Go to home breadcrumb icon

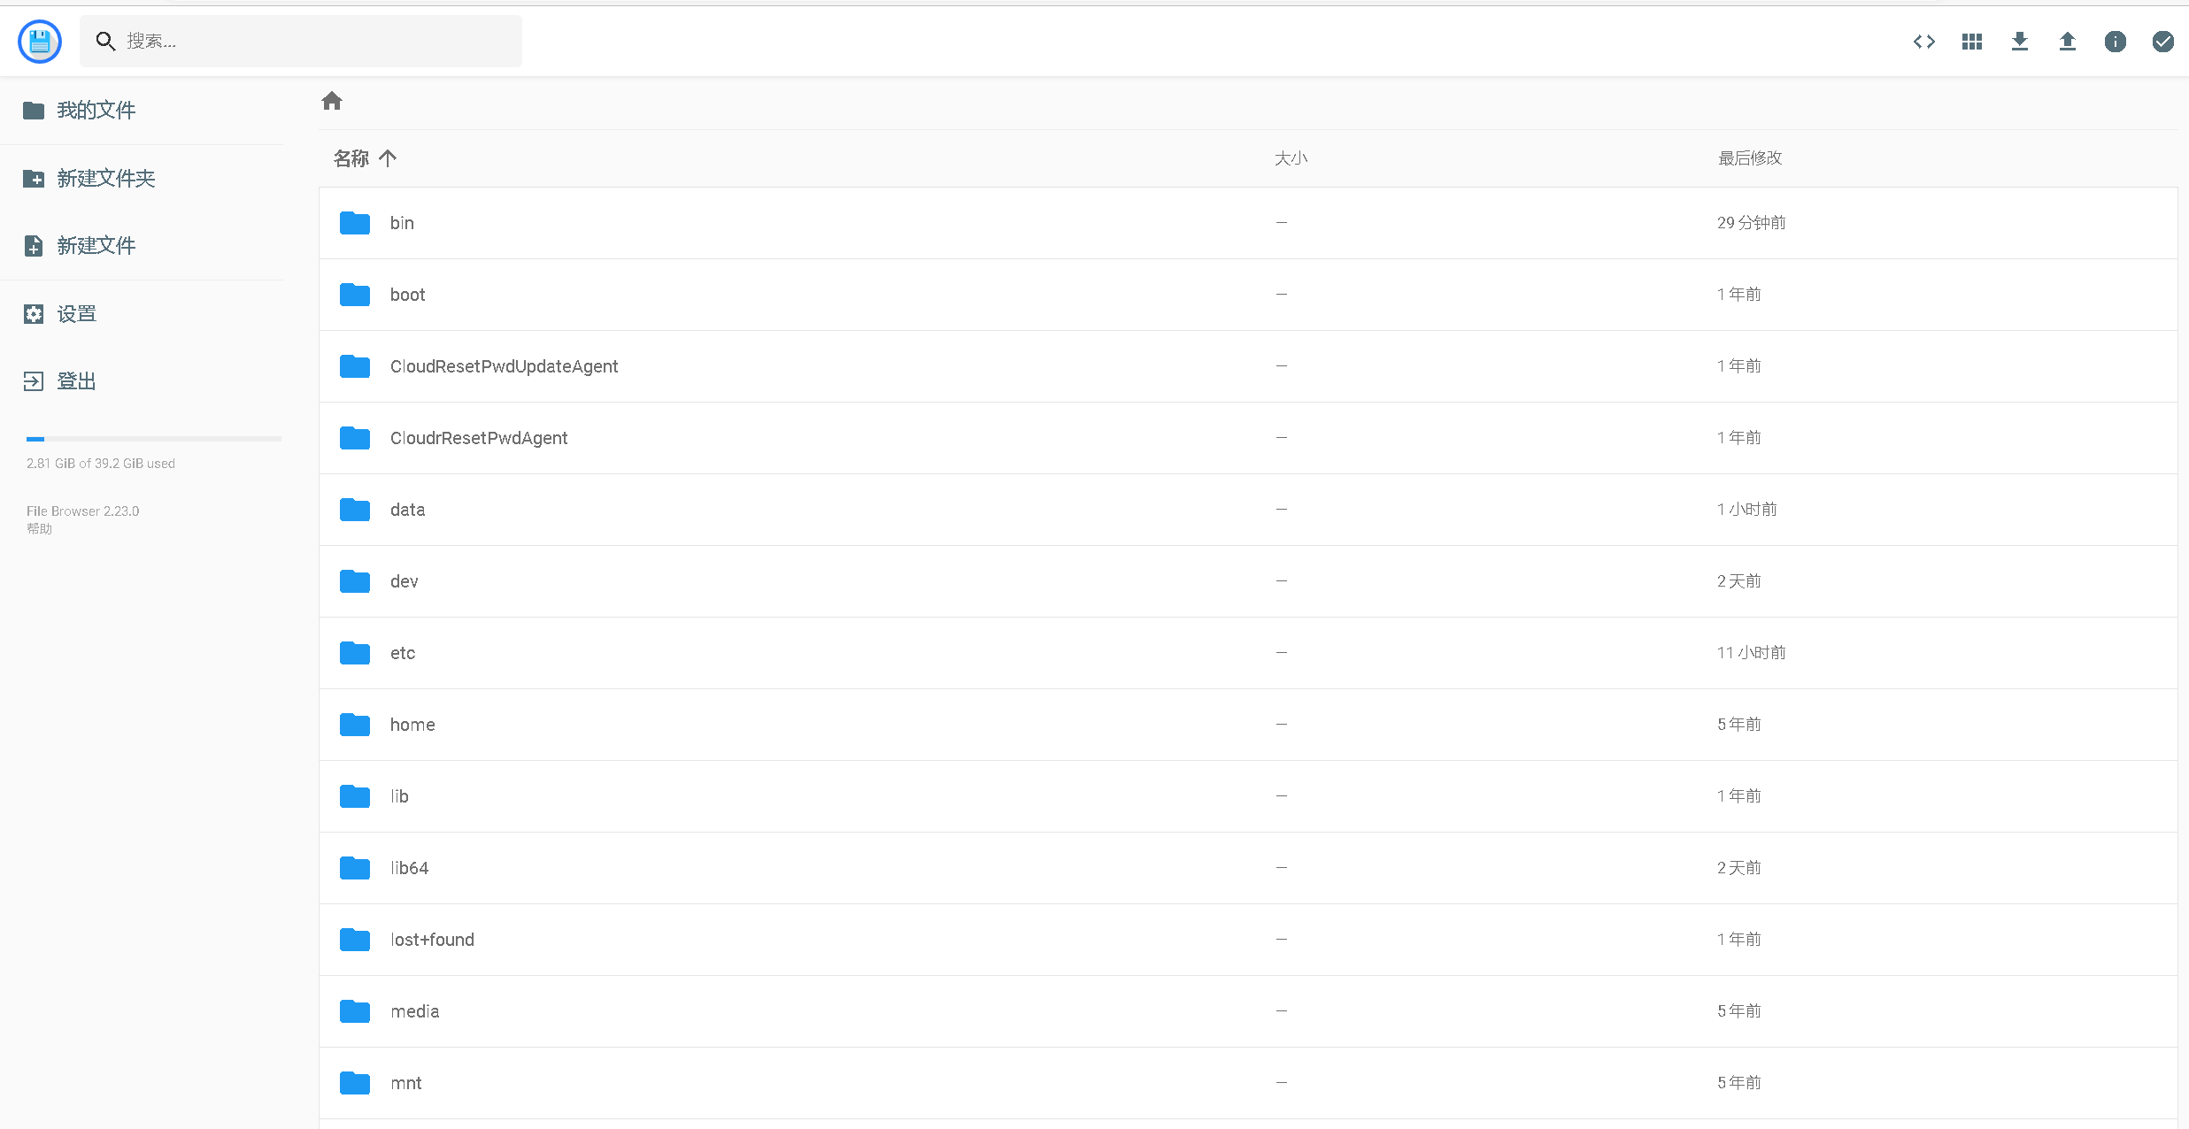(332, 101)
